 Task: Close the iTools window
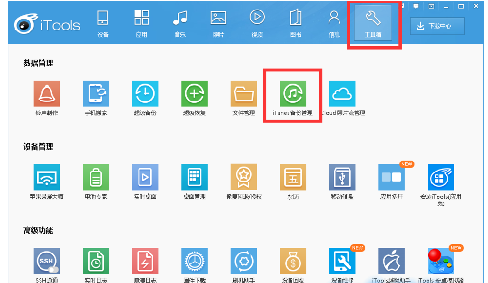coord(476,6)
